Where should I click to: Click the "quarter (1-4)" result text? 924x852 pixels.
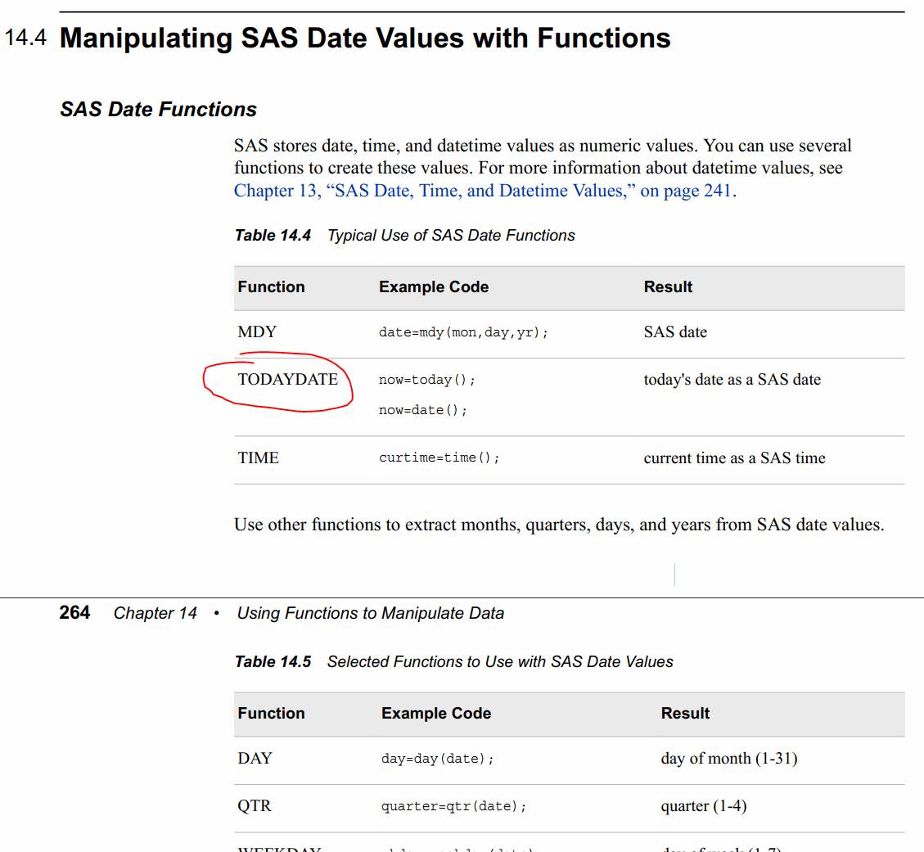(x=703, y=806)
